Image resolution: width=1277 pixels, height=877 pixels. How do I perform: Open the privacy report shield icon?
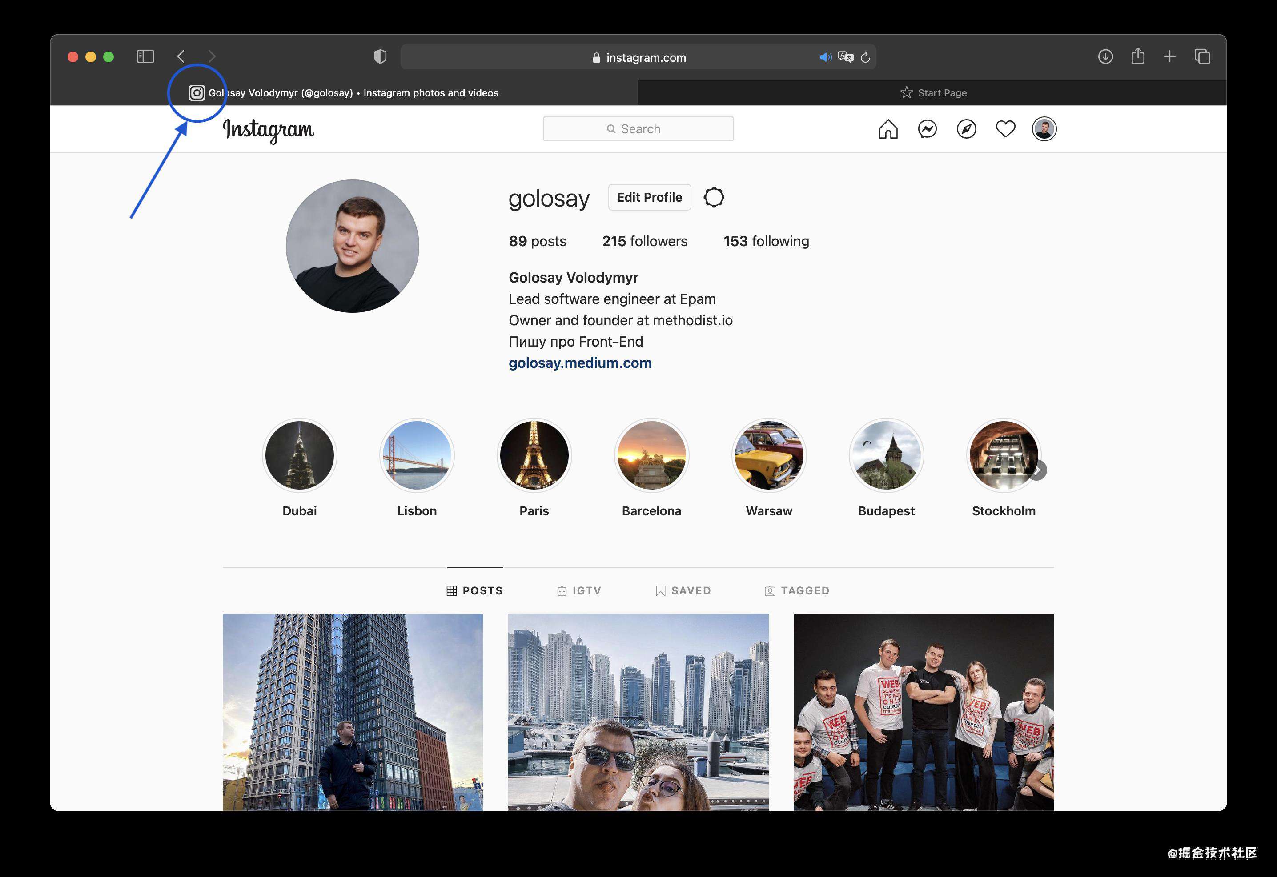point(380,56)
